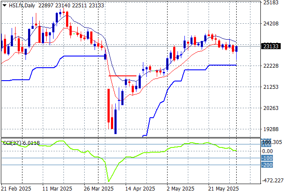Screen dimensions: 285x194
Task: Click the CCI 100 level label
Action: tap(266, 144)
